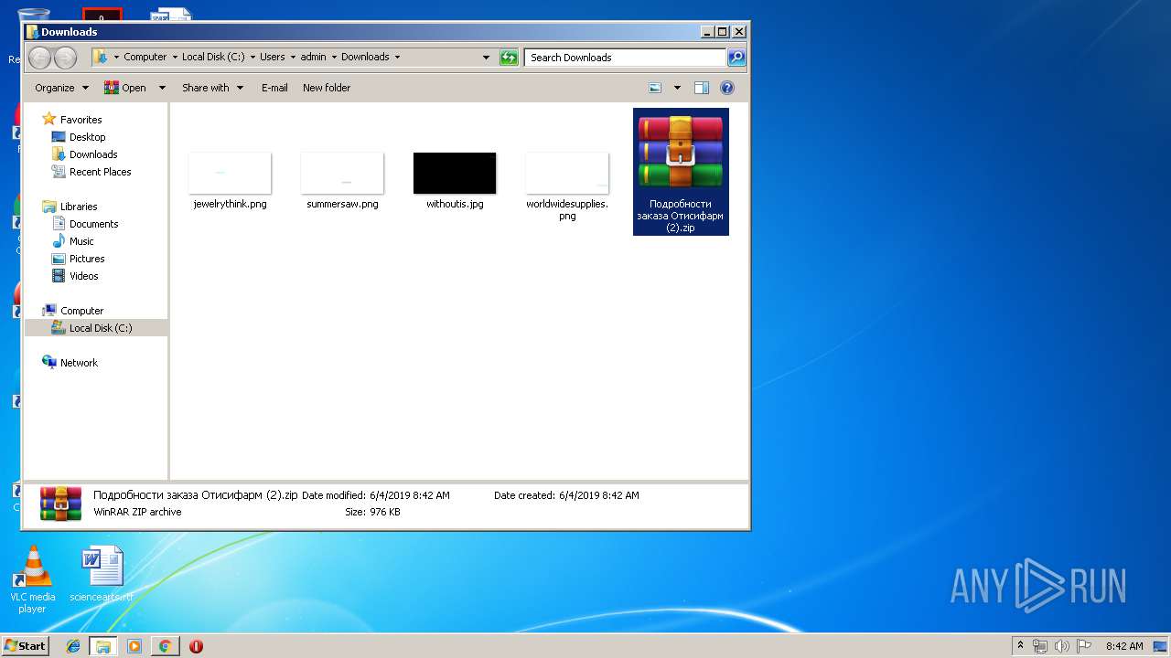This screenshot has height=658, width=1171.
Task: Click the New folder button
Action: pos(327,88)
